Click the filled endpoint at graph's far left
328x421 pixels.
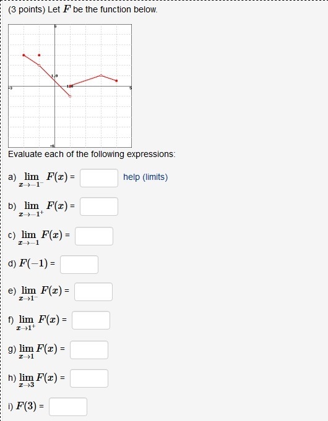coord(24,55)
